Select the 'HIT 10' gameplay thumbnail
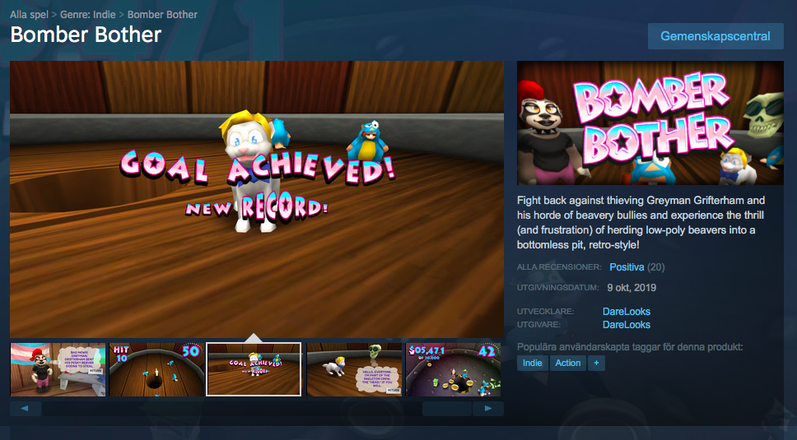Viewport: 797px width, 440px height. point(156,369)
